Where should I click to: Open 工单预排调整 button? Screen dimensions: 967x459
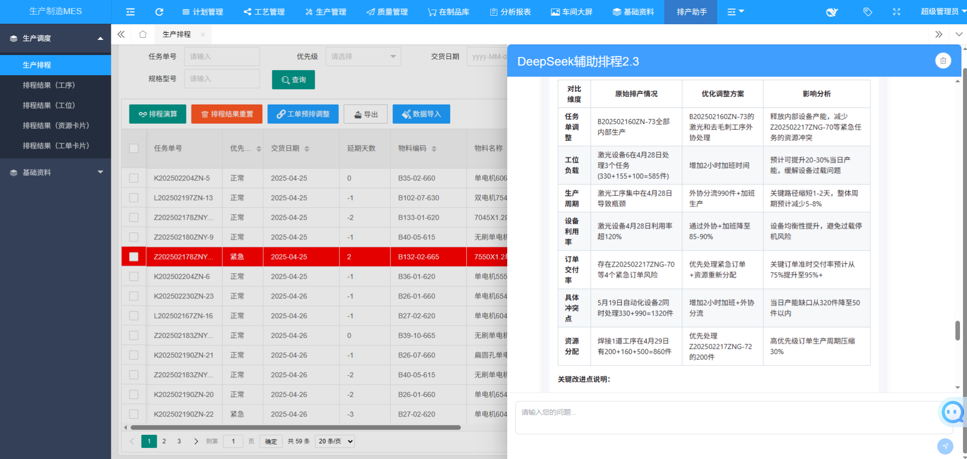pos(303,114)
